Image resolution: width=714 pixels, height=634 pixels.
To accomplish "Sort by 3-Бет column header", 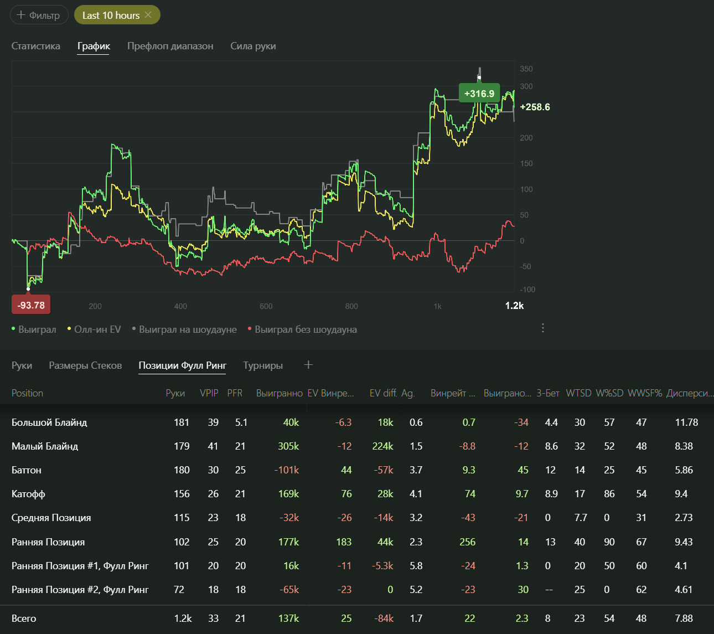I will (548, 393).
